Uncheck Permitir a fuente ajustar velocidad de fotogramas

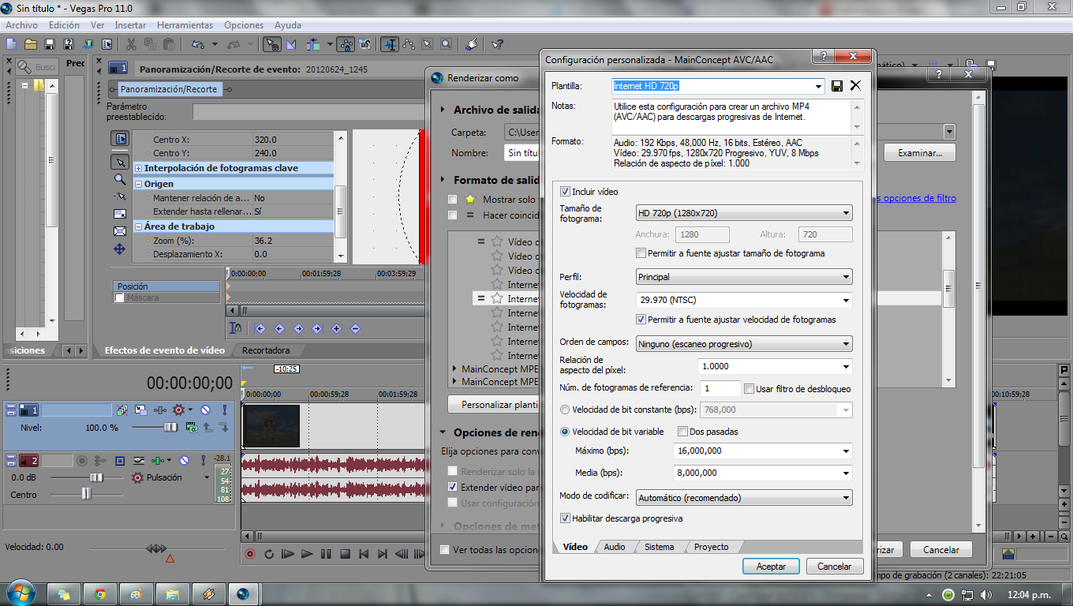pos(641,320)
